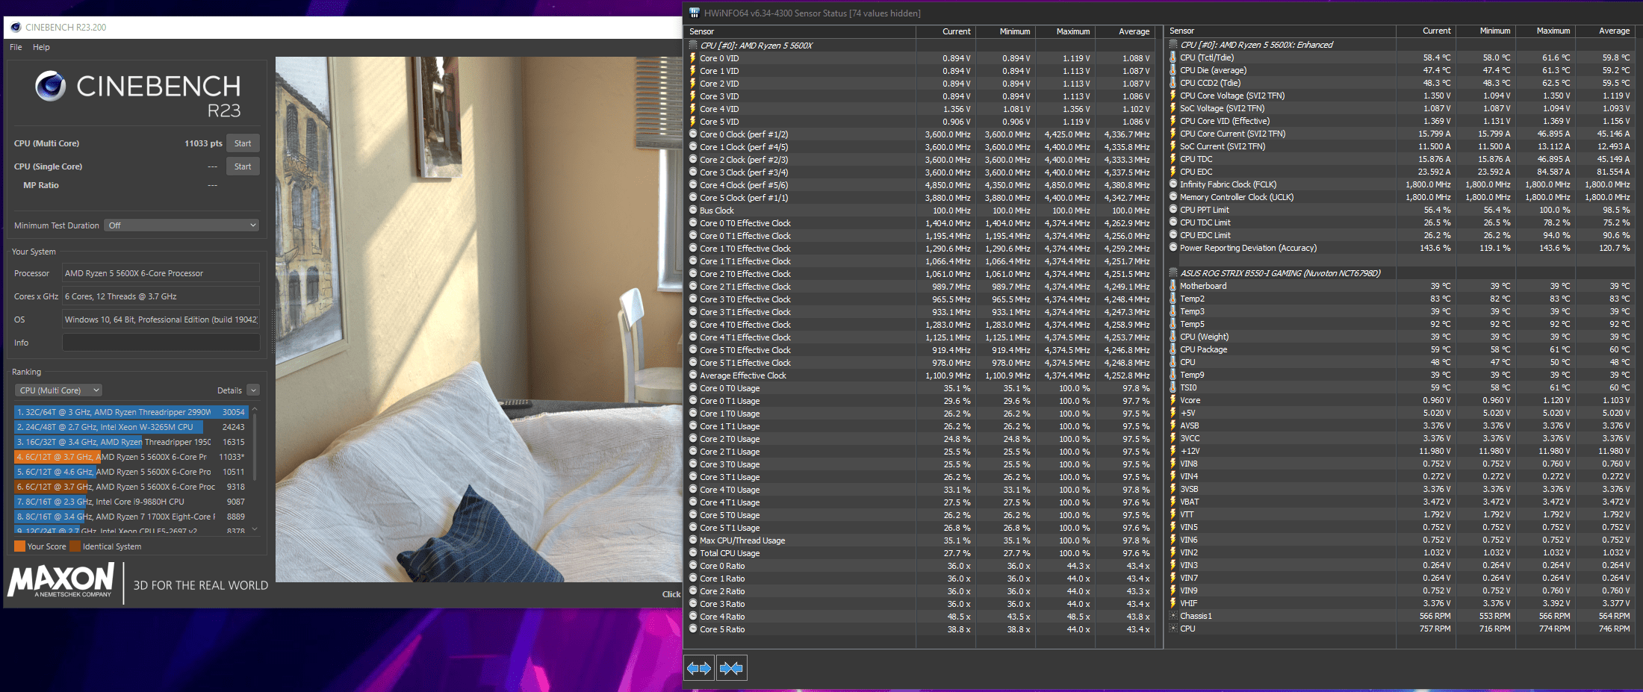
Task: Click the Cinebench icon in the title bar
Action: (16, 28)
